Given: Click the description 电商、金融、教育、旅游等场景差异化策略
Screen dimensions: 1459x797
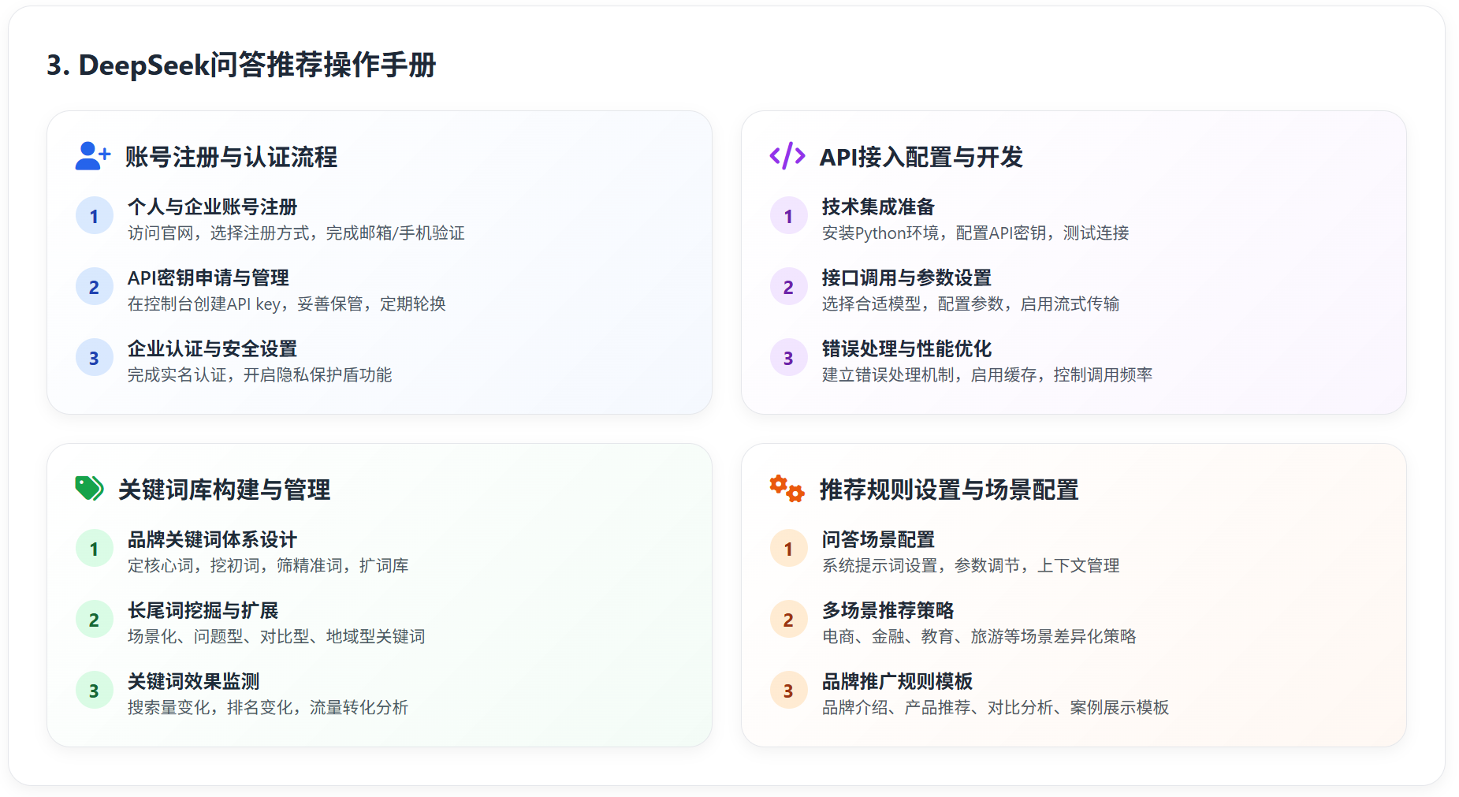Looking at the screenshot, I should tap(979, 637).
